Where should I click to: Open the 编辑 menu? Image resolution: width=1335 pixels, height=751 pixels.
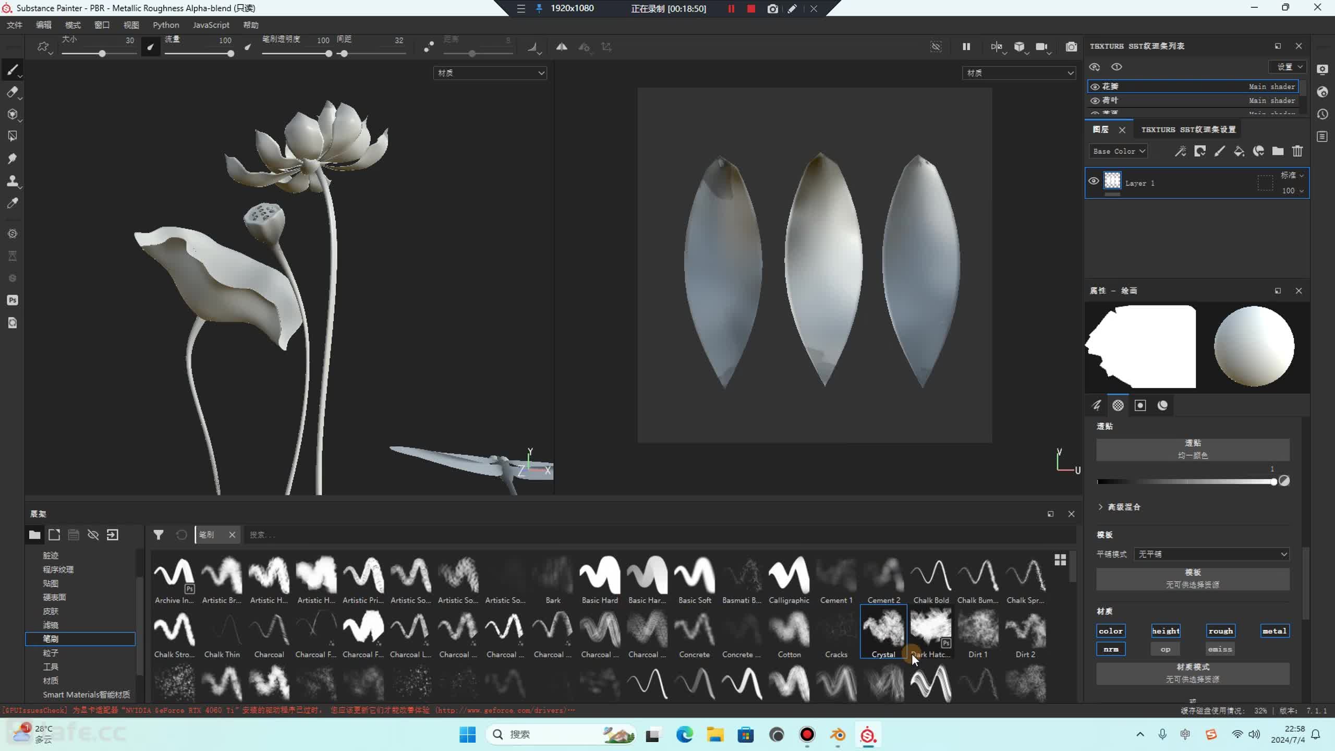[44, 25]
